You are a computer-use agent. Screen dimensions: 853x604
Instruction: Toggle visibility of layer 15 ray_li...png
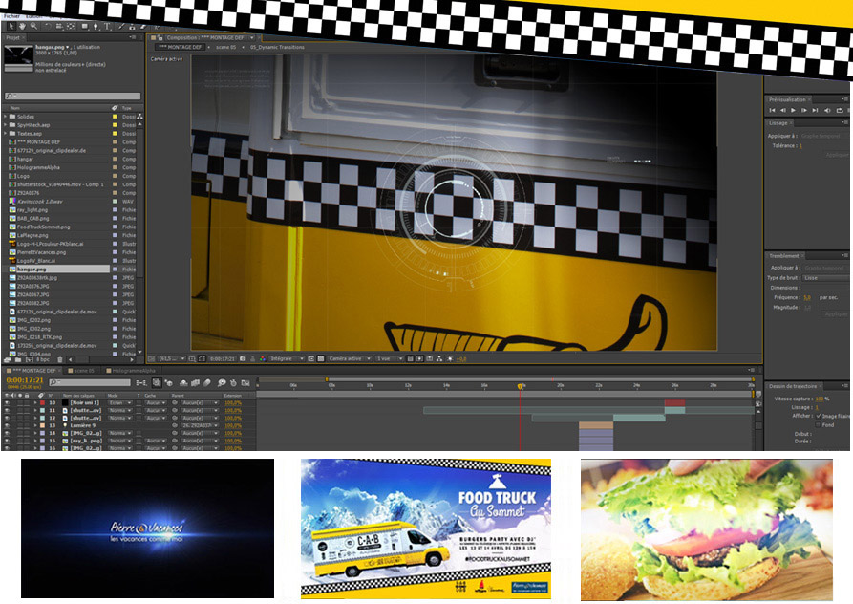pos(7,441)
